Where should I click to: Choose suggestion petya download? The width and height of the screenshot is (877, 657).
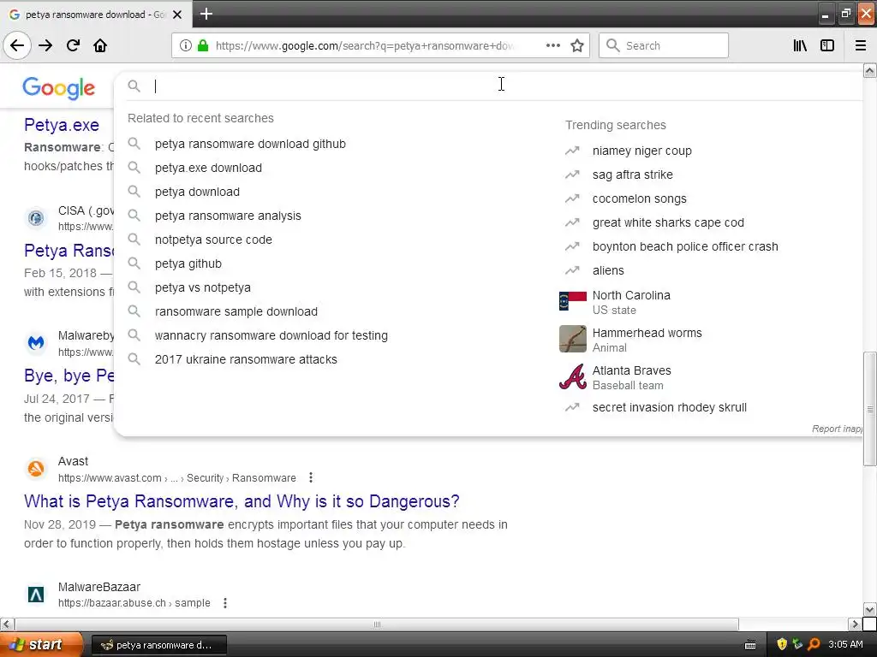click(x=197, y=192)
